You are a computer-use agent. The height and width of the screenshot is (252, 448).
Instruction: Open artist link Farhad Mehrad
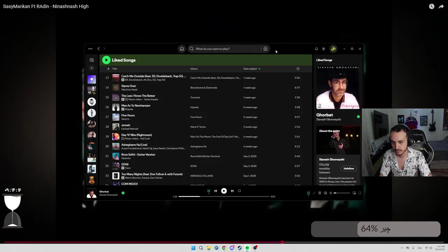pos(129,129)
